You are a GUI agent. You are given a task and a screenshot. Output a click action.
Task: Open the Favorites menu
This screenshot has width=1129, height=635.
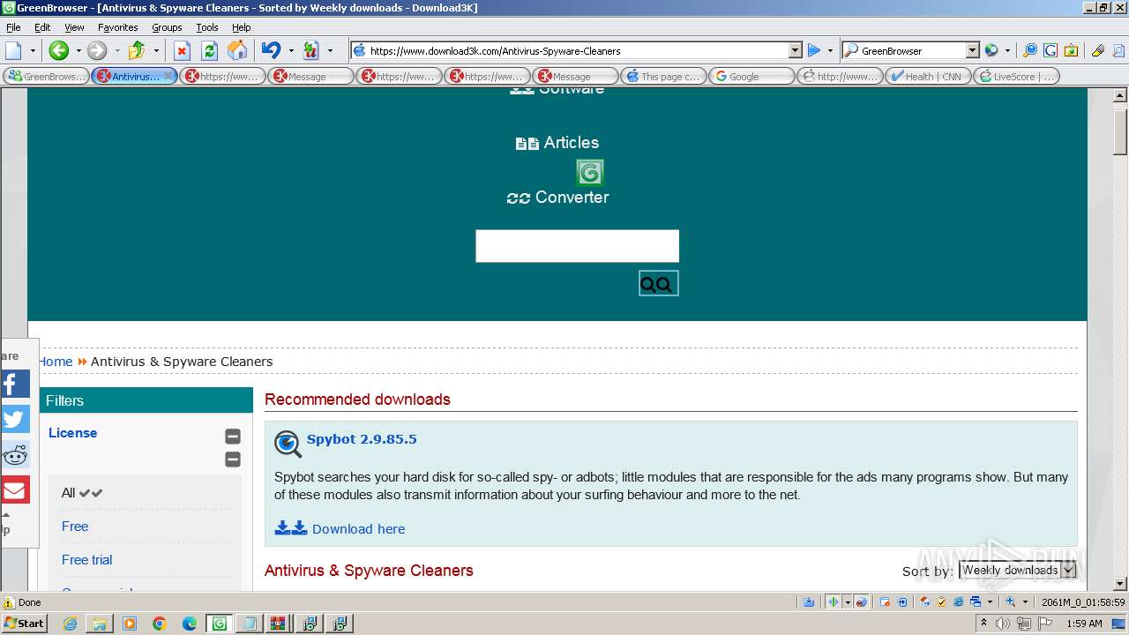[x=117, y=27]
